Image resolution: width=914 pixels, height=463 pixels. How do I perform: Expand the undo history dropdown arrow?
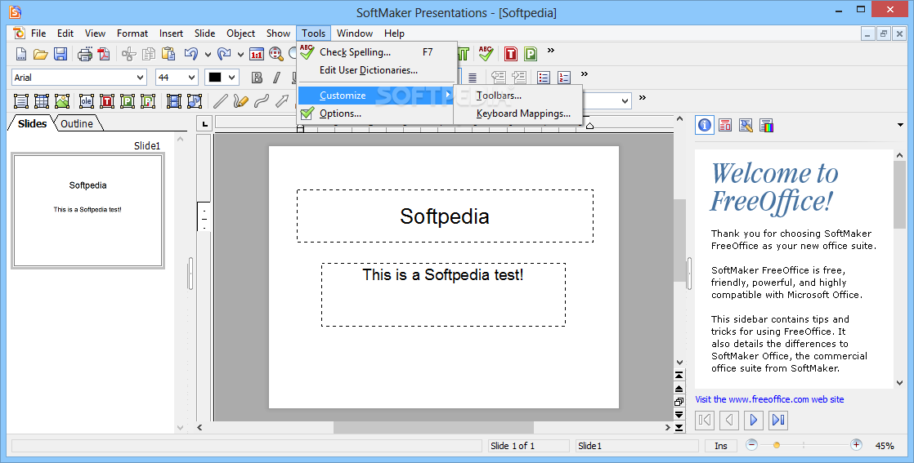coord(208,55)
